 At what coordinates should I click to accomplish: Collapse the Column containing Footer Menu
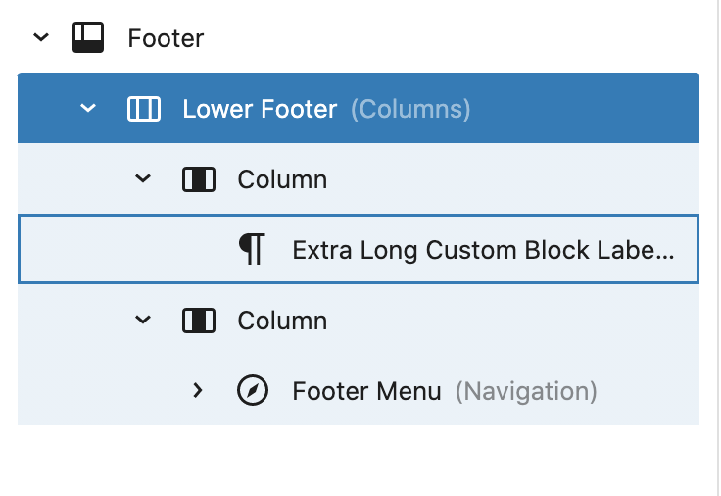(143, 321)
